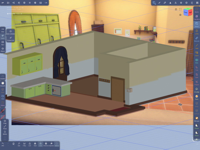The width and height of the screenshot is (200, 150).
Task: Click the home view reset icon
Action: [180, 15]
